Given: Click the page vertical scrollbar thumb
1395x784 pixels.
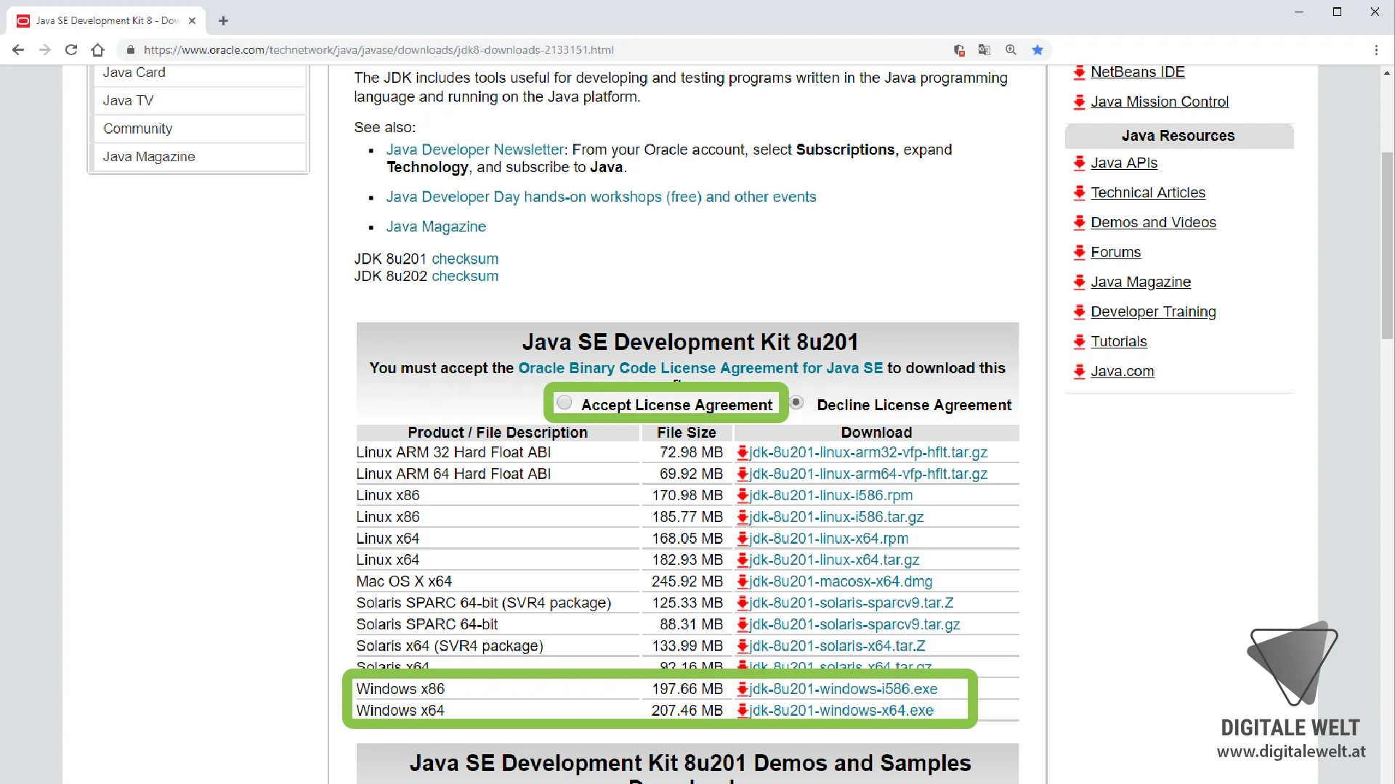Looking at the screenshot, I should [1387, 247].
